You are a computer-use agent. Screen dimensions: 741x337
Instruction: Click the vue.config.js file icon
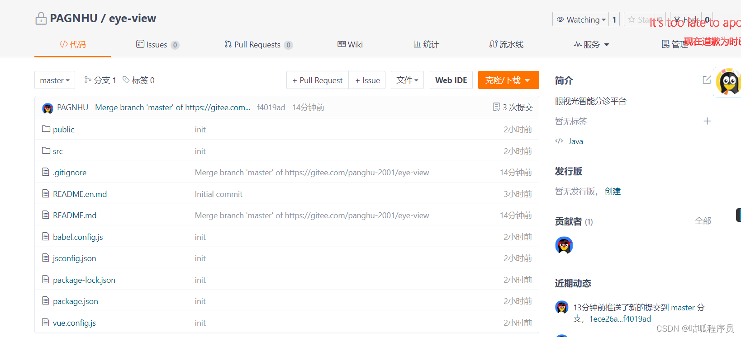pyautogui.click(x=46, y=322)
